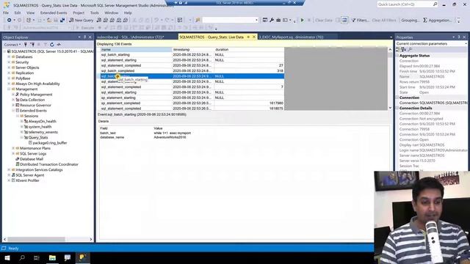Image resolution: width=470 pixels, height=264 pixels.
Task: Click the Object Explorer horizontal scrollbar
Action: pyautogui.click(x=36, y=239)
